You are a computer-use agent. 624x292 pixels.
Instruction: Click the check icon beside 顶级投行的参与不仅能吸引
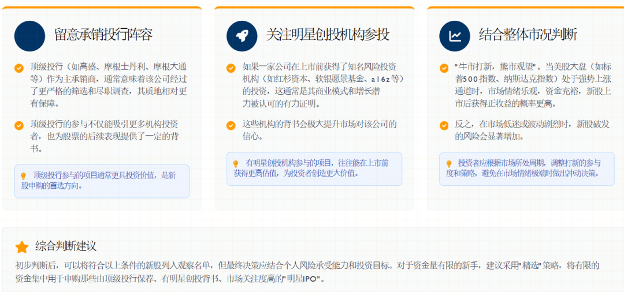coord(18,126)
